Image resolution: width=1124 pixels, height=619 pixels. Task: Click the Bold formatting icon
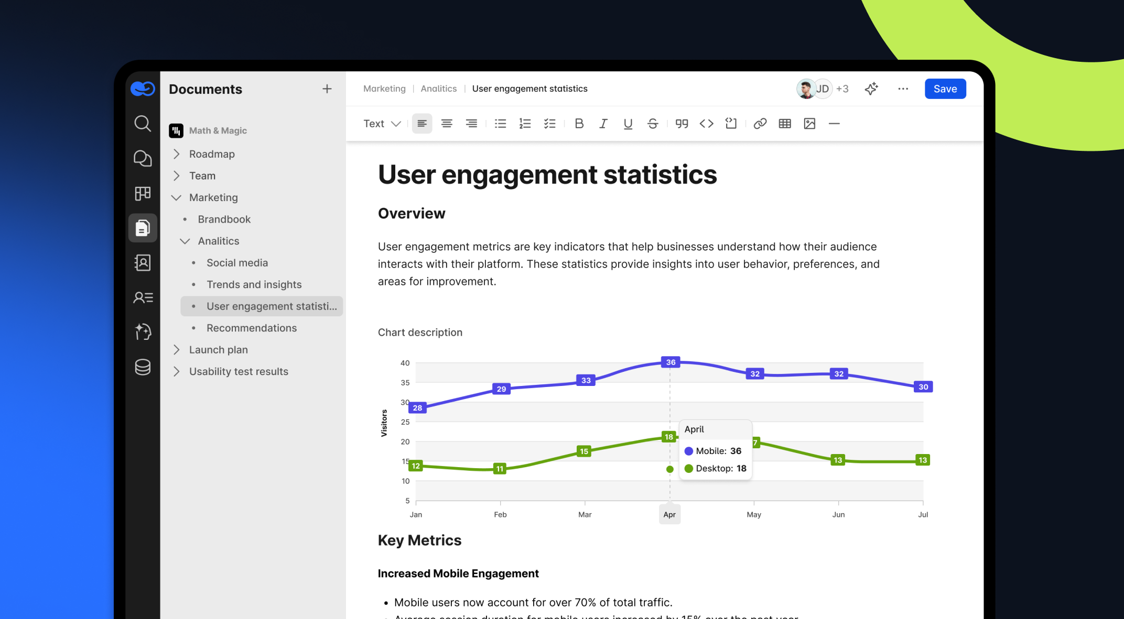click(x=579, y=124)
